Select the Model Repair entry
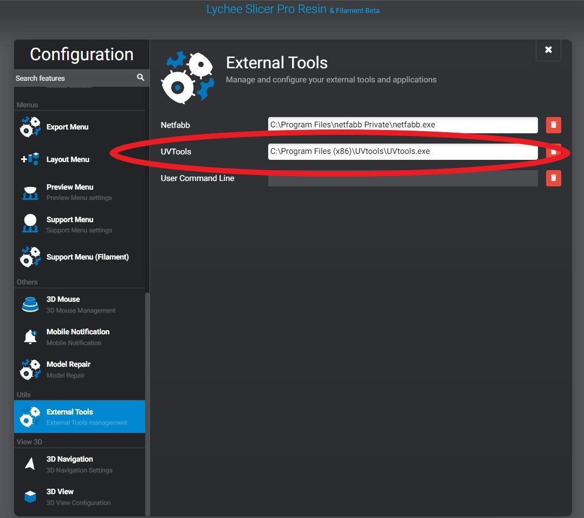The height and width of the screenshot is (518, 584). click(x=80, y=370)
